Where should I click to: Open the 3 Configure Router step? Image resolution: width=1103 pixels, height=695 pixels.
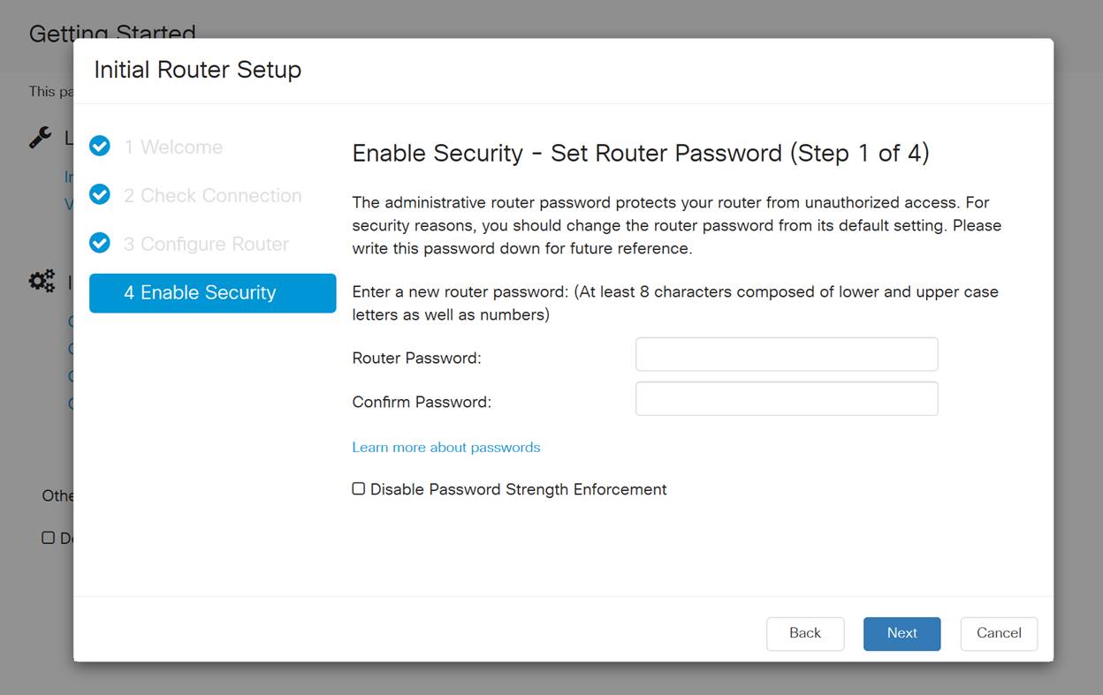pyautogui.click(x=206, y=244)
